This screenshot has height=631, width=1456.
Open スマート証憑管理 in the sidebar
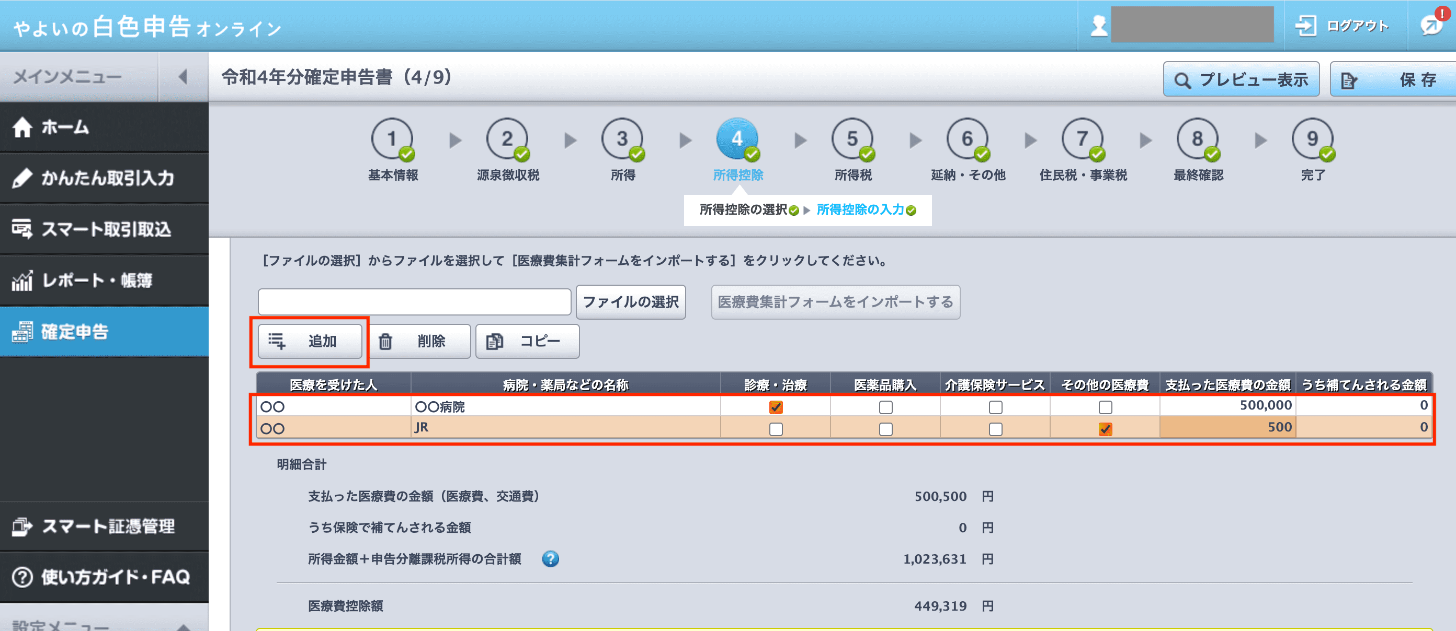(104, 527)
